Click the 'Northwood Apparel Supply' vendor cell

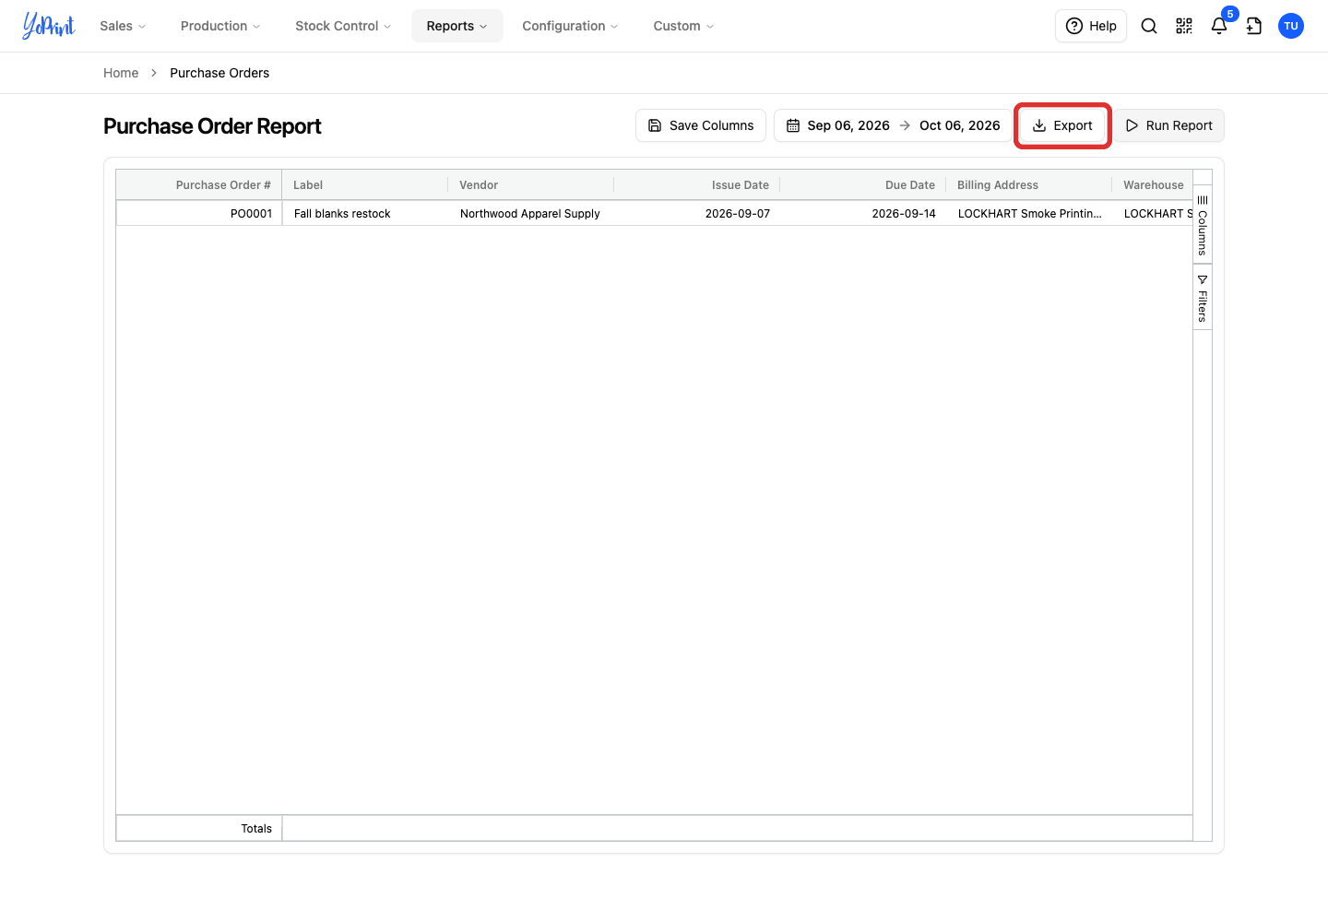(531, 213)
